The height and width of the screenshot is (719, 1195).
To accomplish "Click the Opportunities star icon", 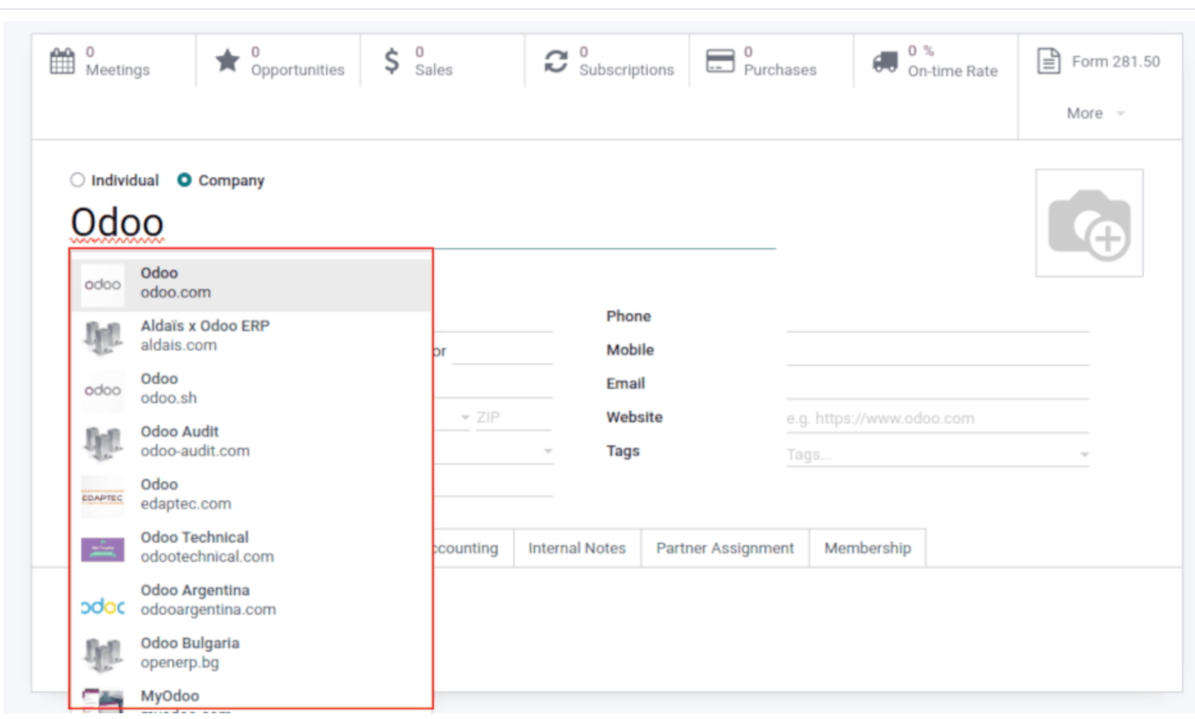I will [227, 61].
